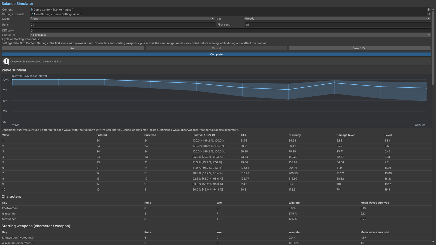
Task: Click scrollbar up arrow at top right
Action: click(x=433, y=9)
